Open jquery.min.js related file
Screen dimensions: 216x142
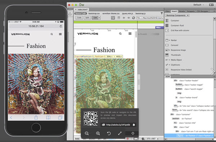coord(127,14)
